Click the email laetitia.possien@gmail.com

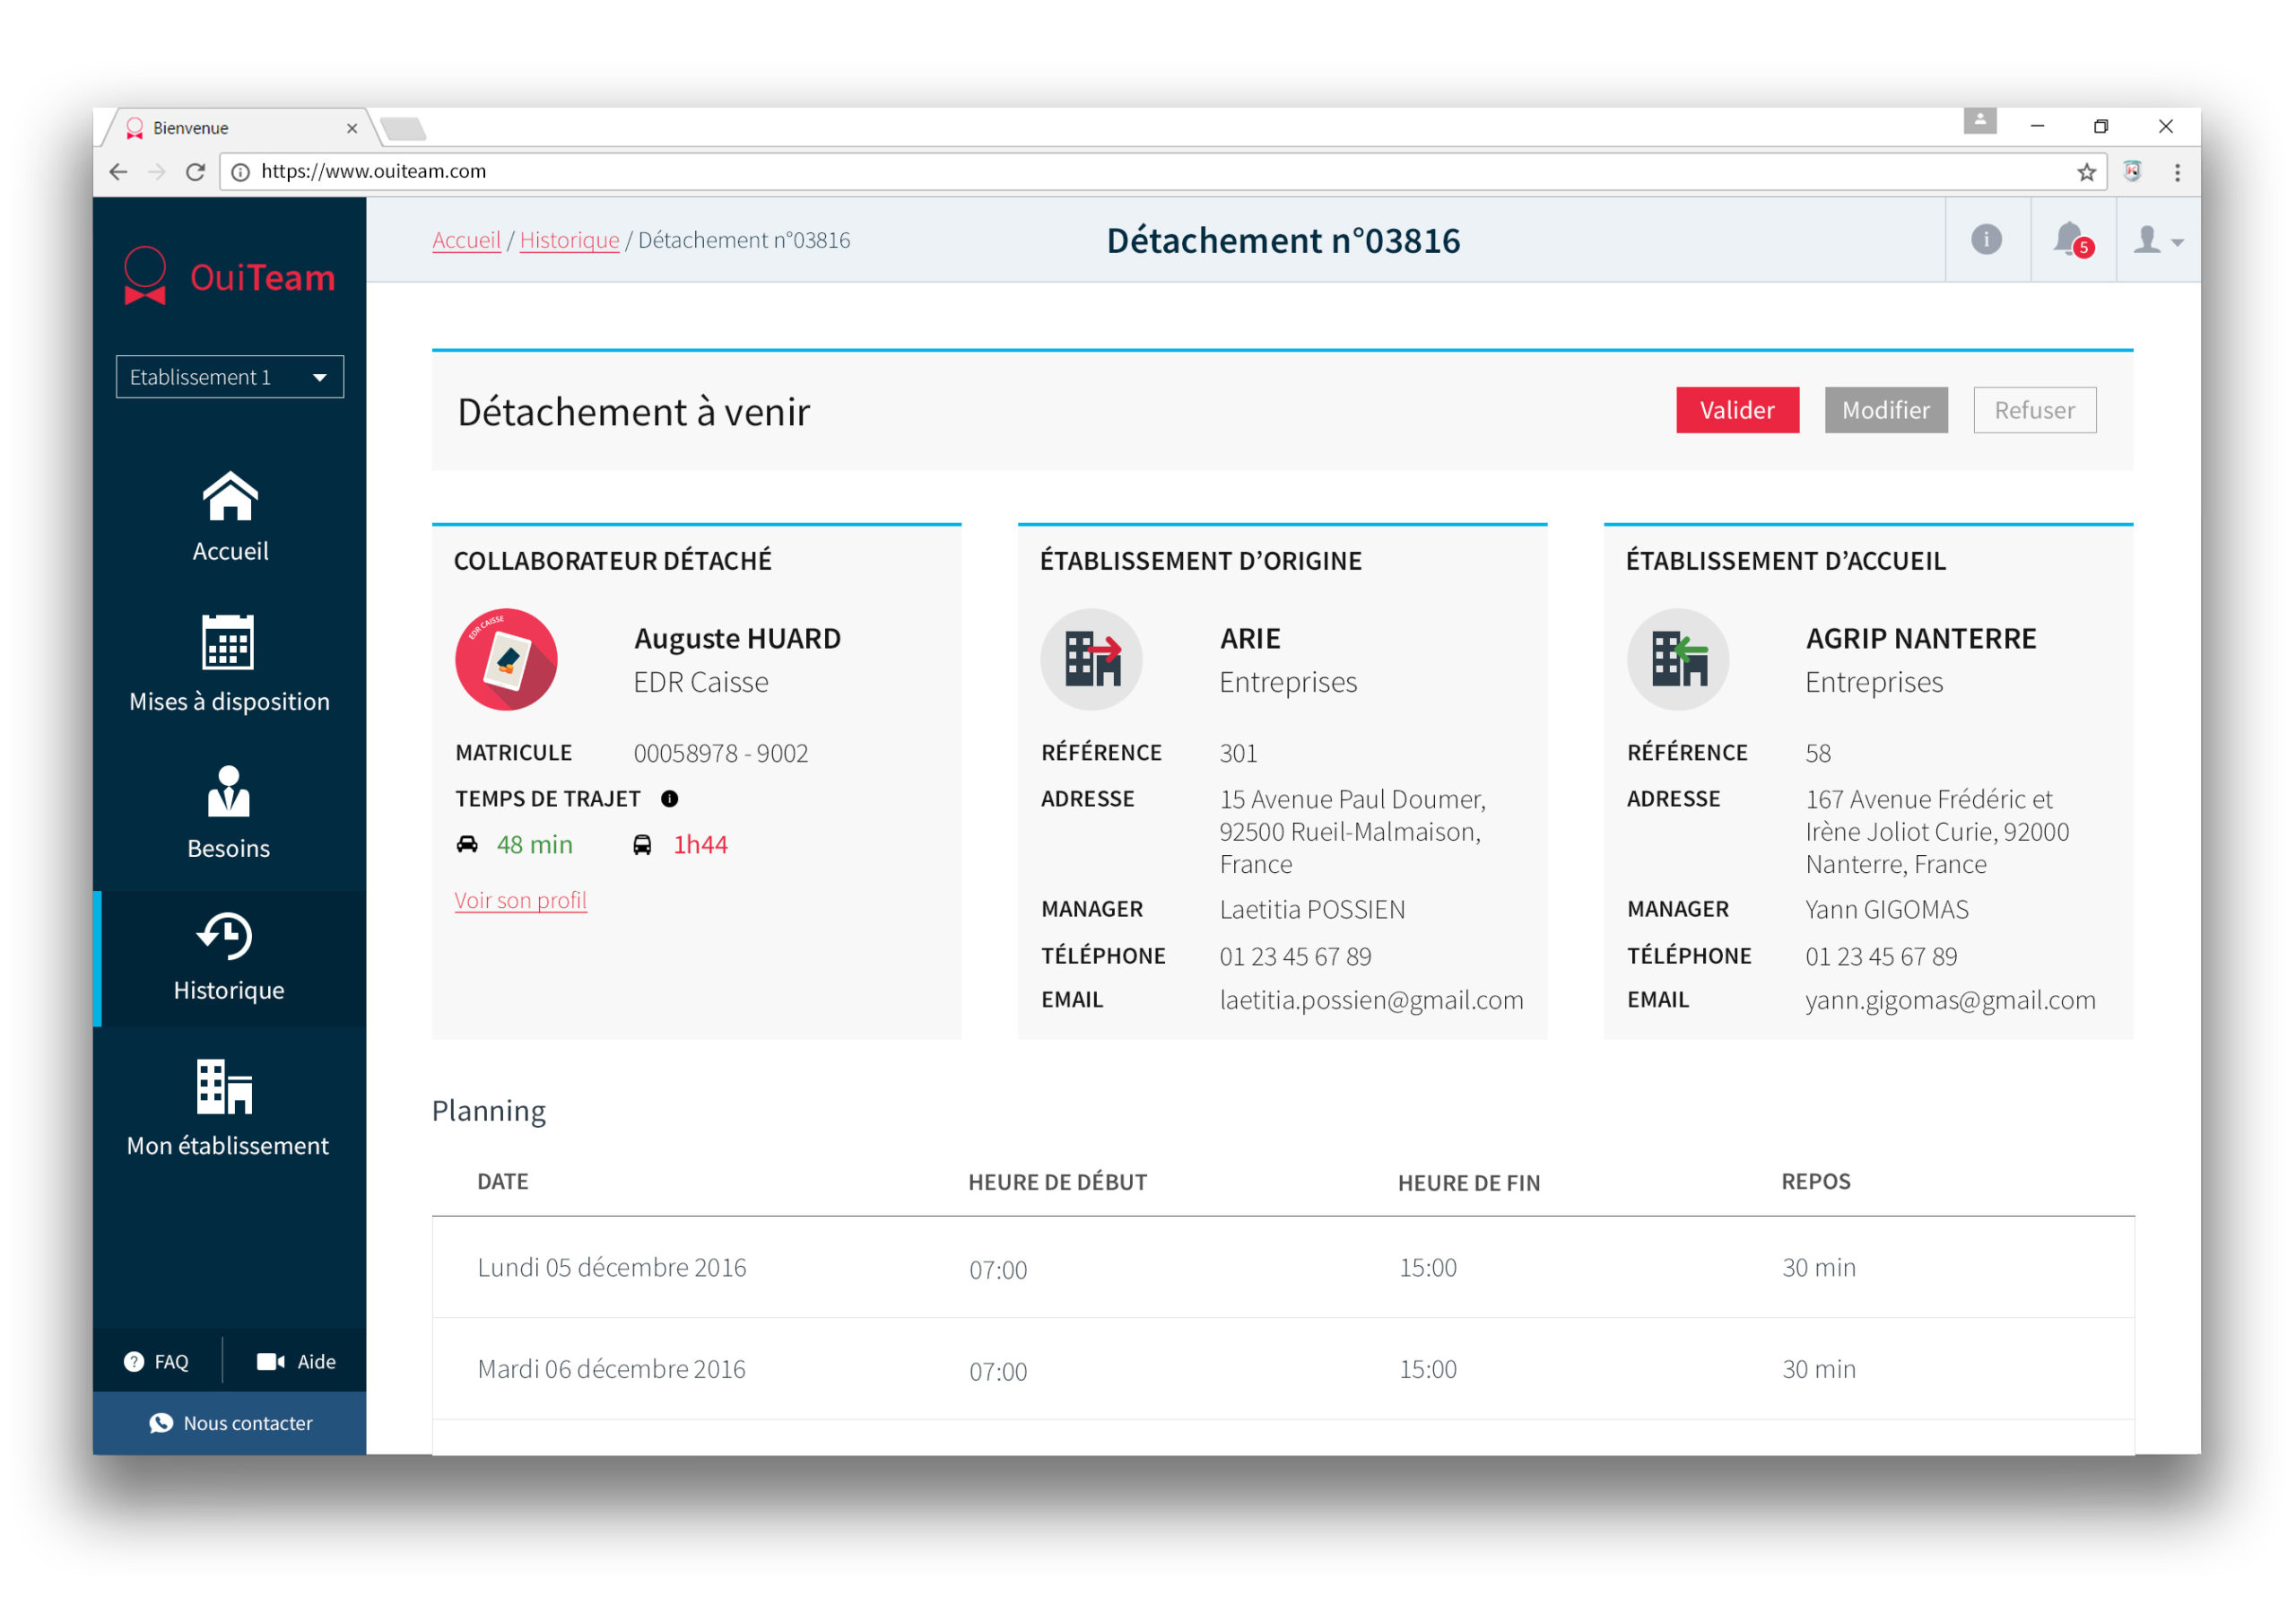[1371, 1000]
